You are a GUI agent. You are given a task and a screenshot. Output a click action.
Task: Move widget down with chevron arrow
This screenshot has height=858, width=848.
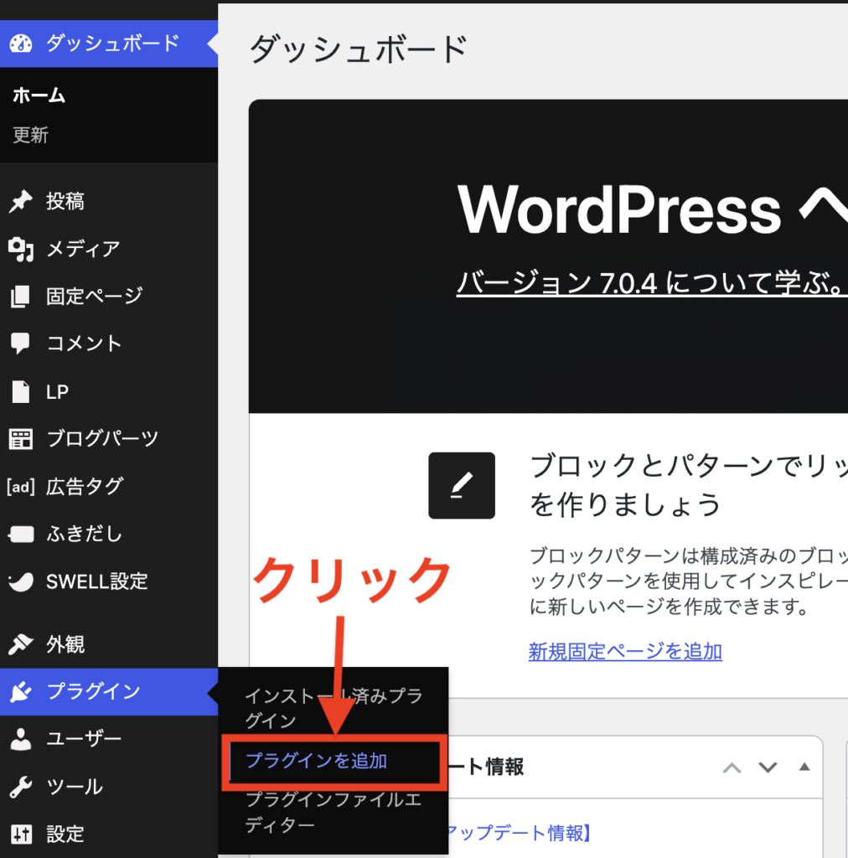[x=768, y=768]
